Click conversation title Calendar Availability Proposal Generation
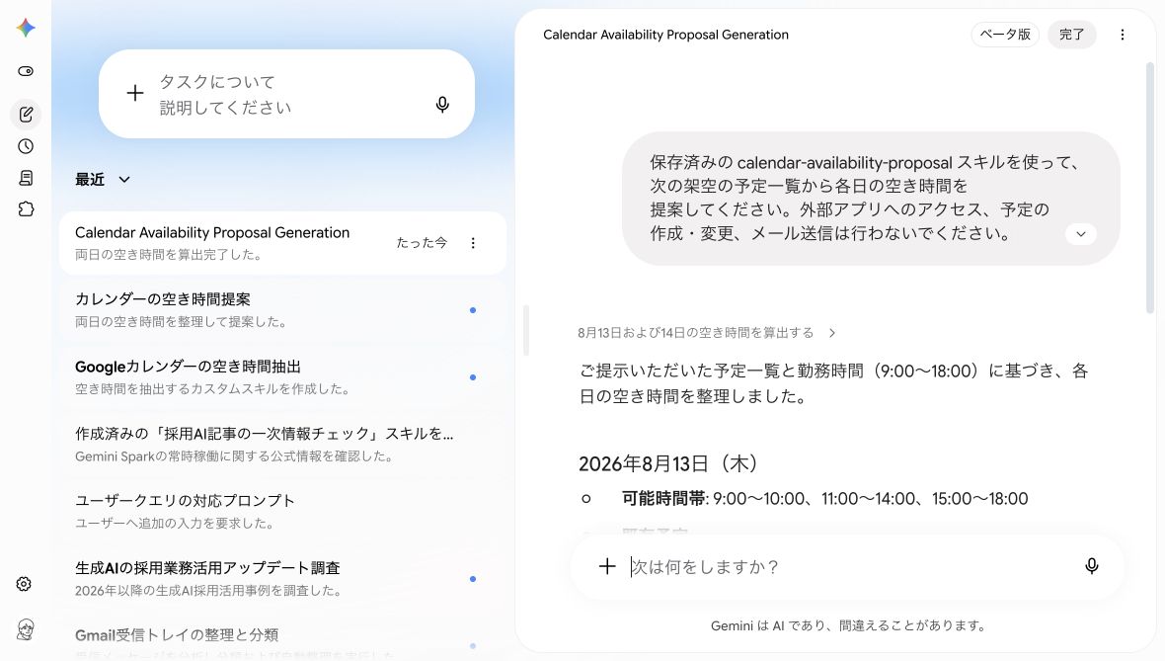 coord(665,35)
